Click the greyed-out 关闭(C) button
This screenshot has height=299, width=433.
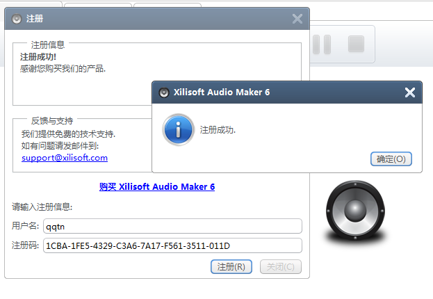(x=281, y=266)
